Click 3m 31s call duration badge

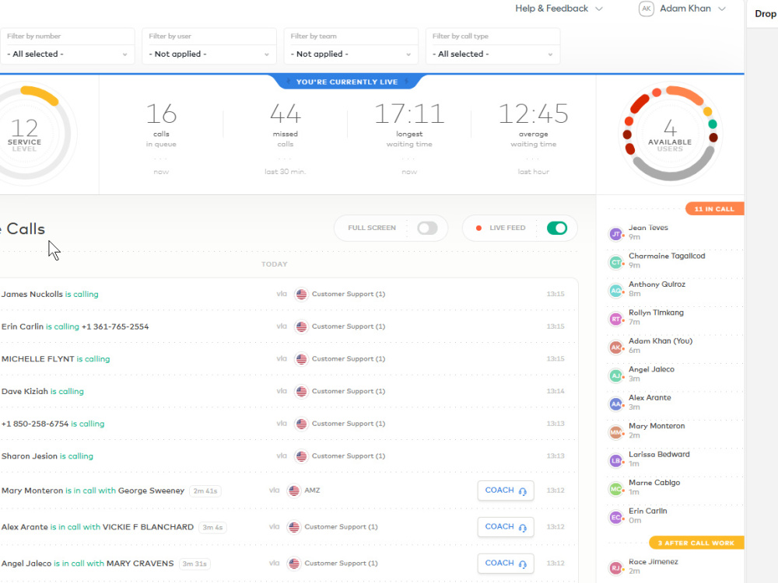(x=194, y=564)
